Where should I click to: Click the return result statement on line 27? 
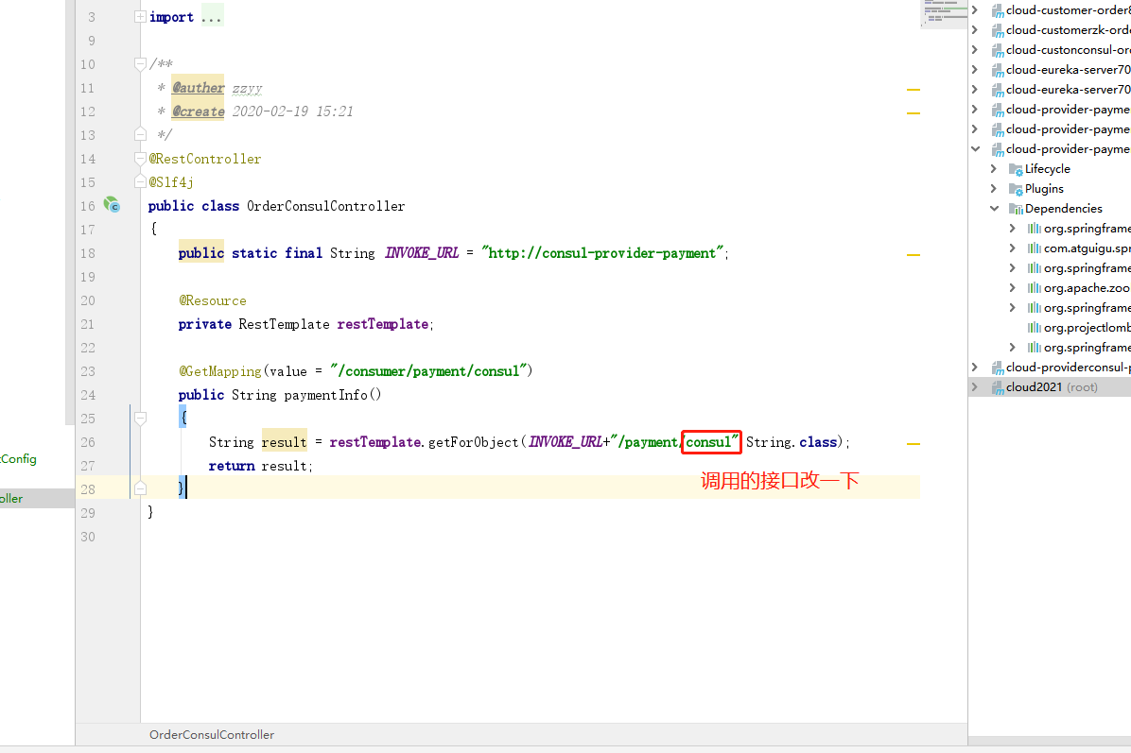[x=260, y=466]
